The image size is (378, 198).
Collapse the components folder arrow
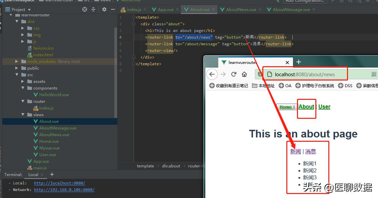coord(23,88)
